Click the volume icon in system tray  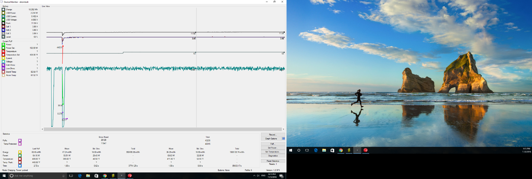[x=258, y=176]
